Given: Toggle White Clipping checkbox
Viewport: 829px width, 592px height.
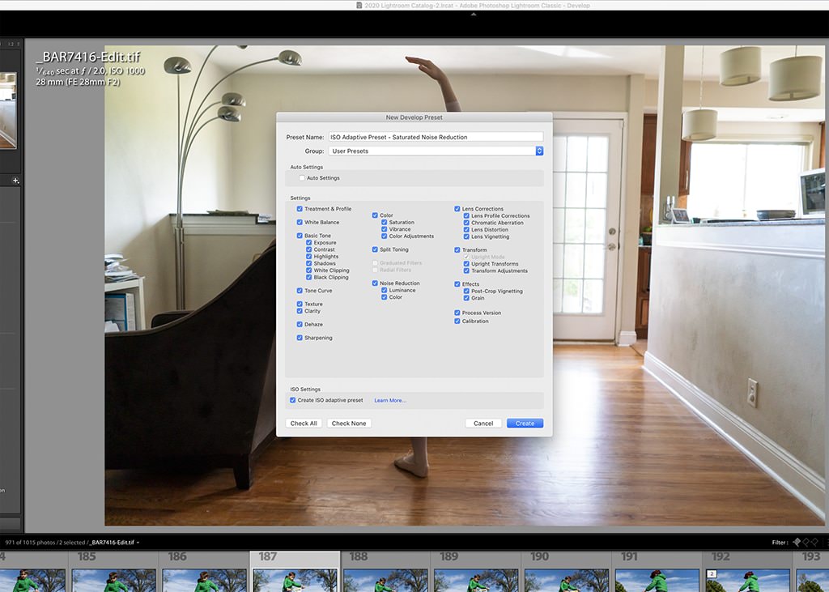Looking at the screenshot, I should (308, 270).
